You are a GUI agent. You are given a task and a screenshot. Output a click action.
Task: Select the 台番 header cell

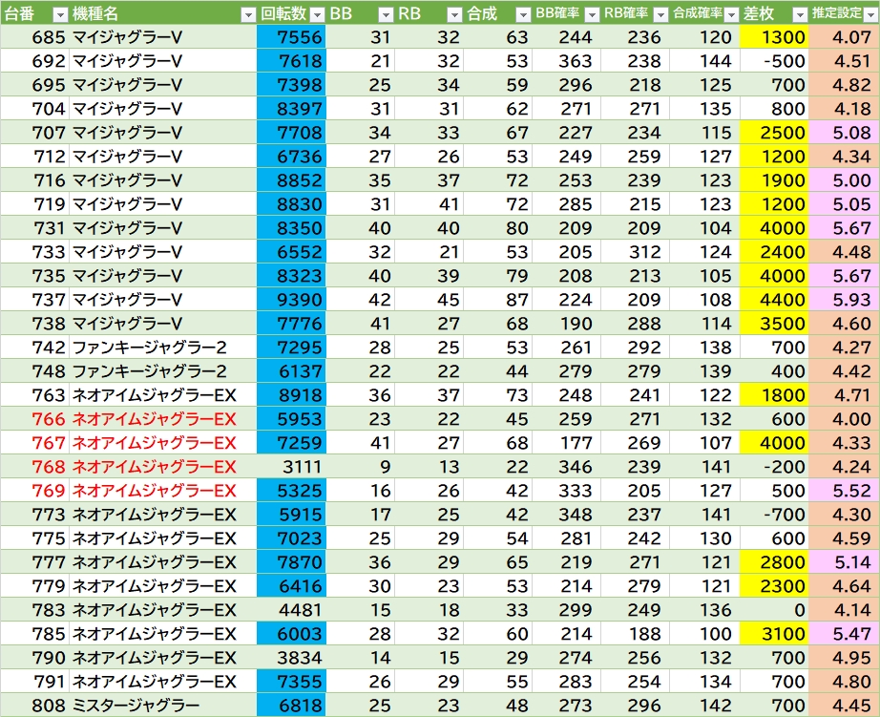[x=34, y=13]
